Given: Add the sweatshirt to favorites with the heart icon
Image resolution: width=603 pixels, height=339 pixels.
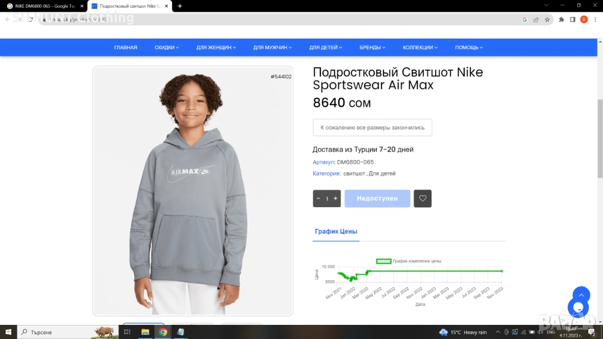Looking at the screenshot, I should coord(422,198).
